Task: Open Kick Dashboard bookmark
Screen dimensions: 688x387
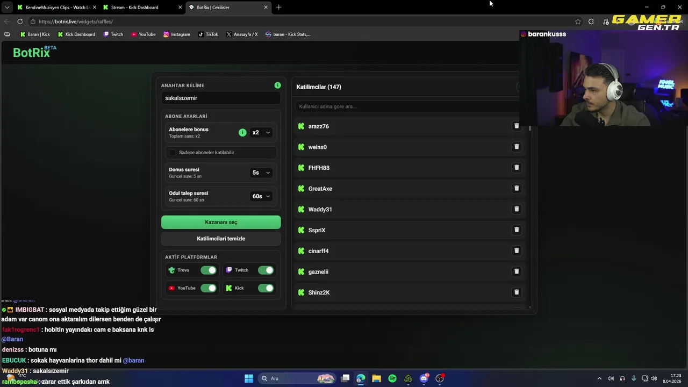Action: pos(76,34)
